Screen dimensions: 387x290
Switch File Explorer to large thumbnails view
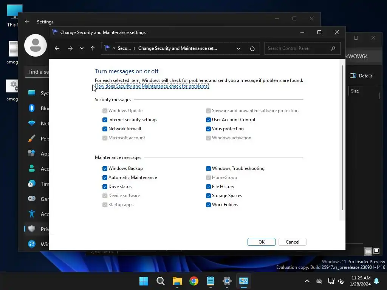376,251
